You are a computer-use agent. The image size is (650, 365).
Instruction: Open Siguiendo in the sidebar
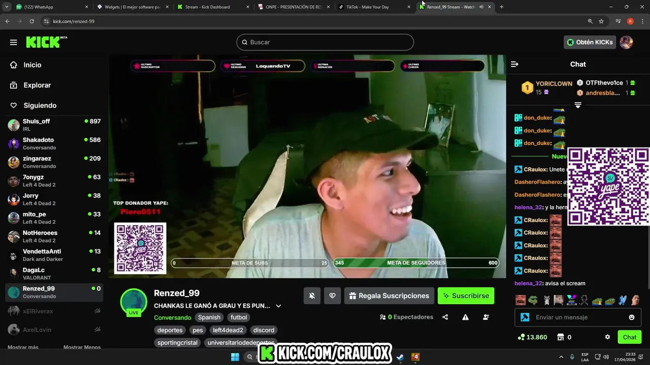point(33,105)
